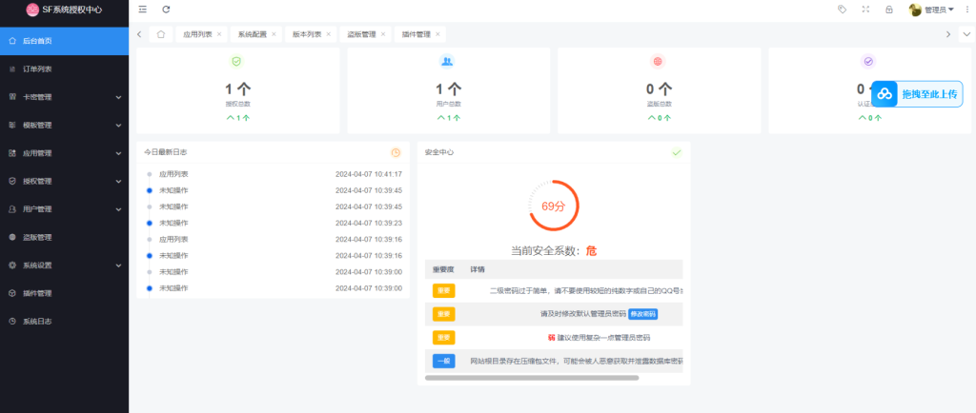Click the 重要度 column header

(444, 269)
